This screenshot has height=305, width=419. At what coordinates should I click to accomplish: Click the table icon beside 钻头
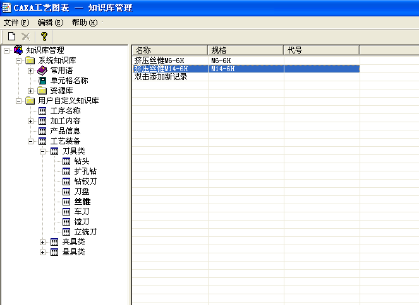[66, 161]
